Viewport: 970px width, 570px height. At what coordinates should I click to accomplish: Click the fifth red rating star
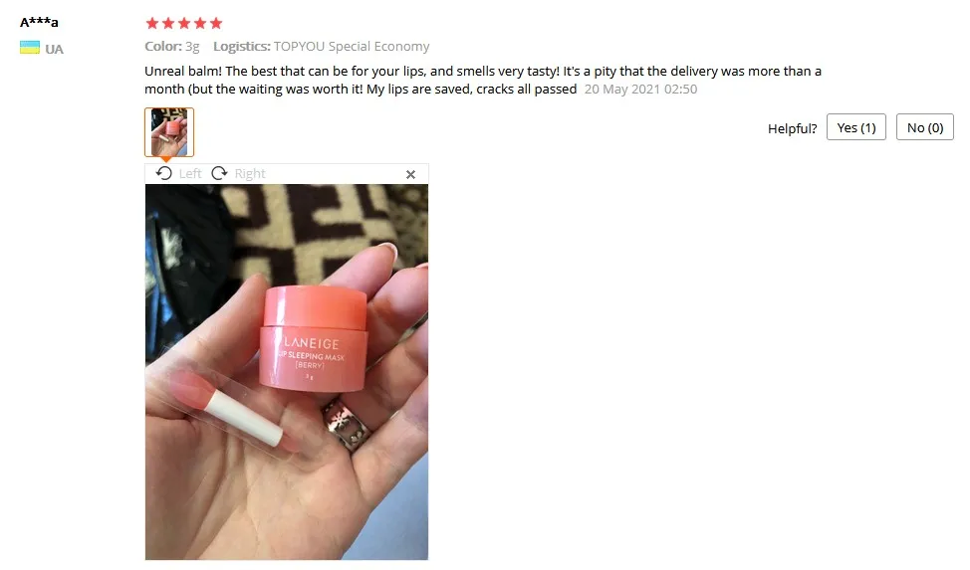[216, 24]
